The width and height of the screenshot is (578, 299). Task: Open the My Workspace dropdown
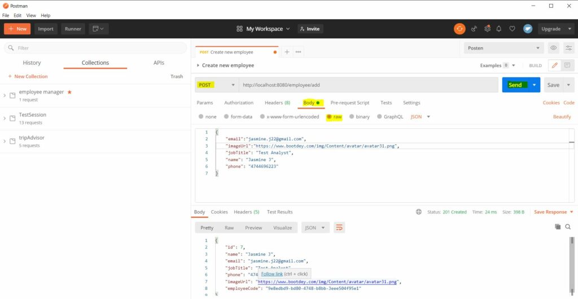(268, 29)
